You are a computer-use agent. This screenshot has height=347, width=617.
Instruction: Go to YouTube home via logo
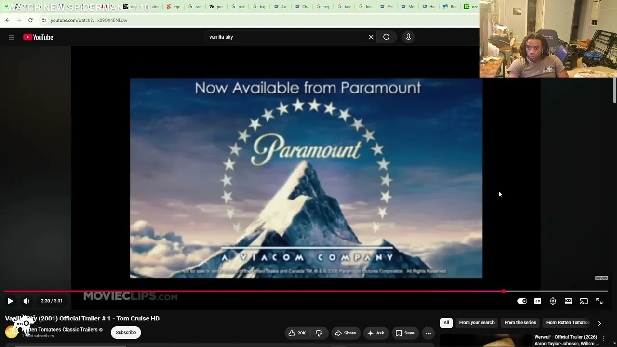(x=38, y=37)
